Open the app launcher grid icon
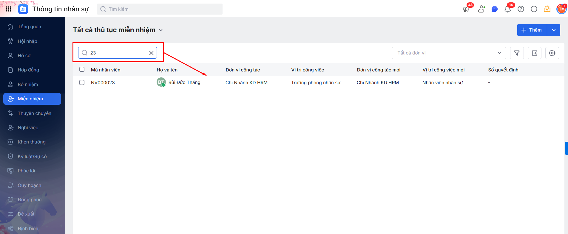Screen dimensions: 568x234 9,9
